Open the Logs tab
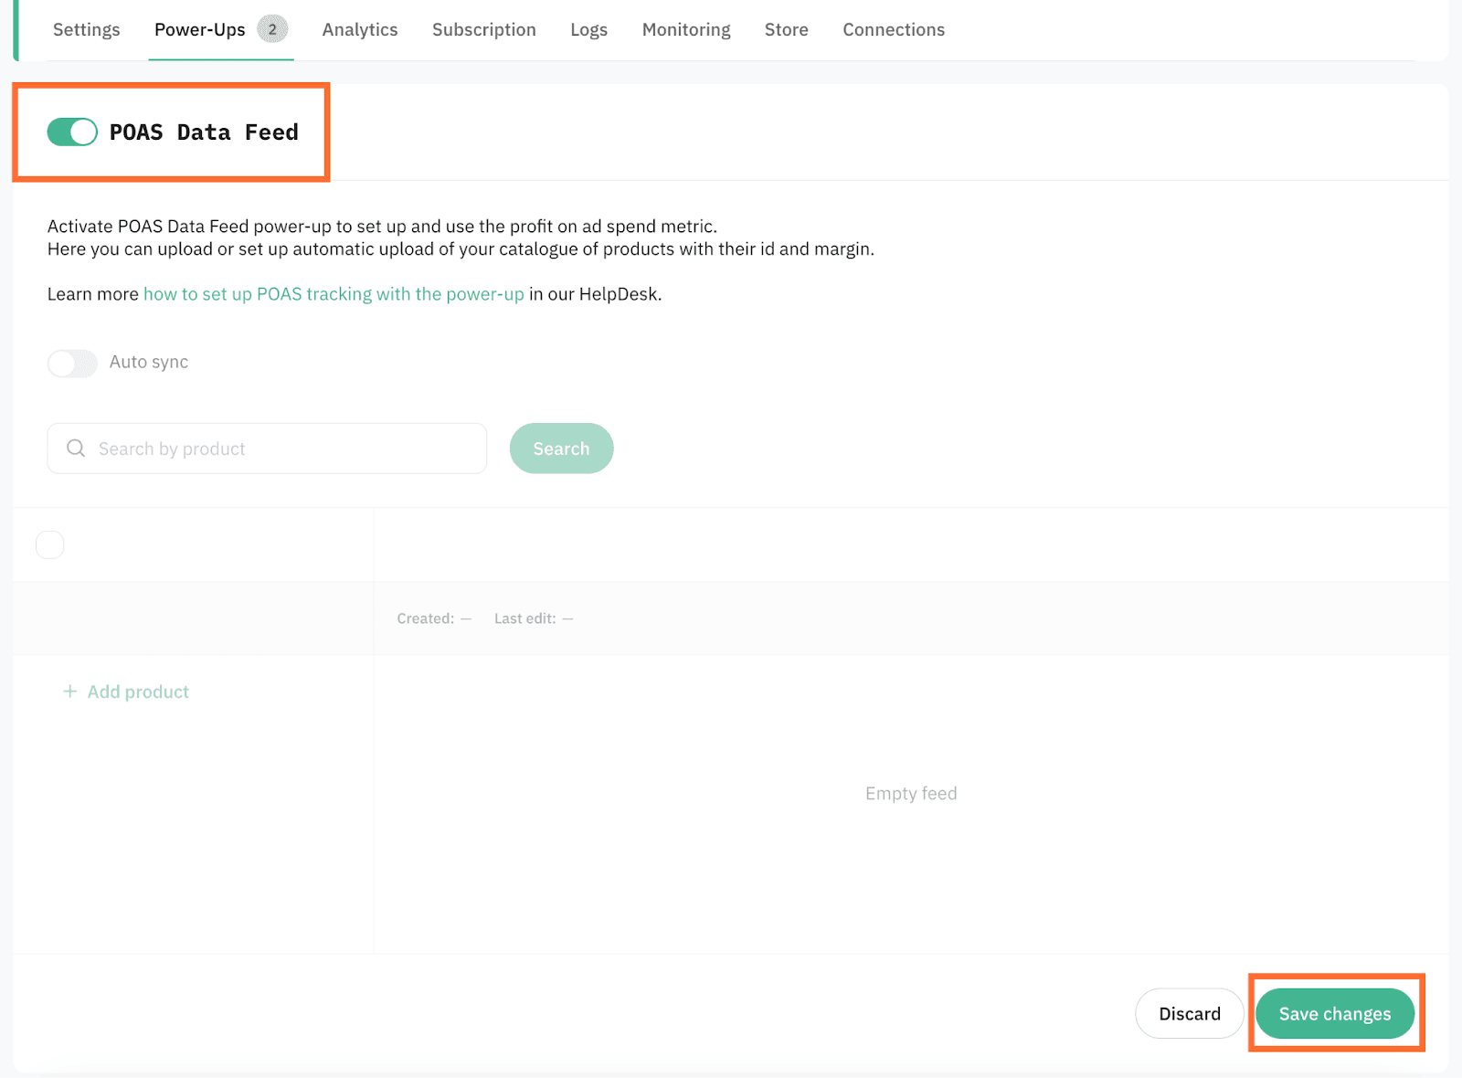The width and height of the screenshot is (1462, 1078). 588,29
